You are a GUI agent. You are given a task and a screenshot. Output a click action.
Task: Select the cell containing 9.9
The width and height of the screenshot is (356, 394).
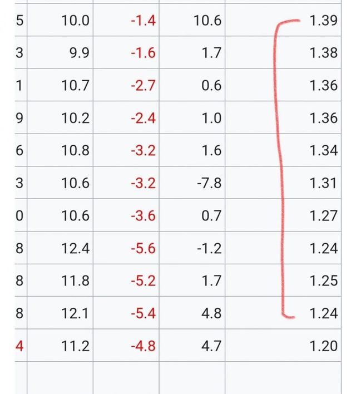coord(78,53)
